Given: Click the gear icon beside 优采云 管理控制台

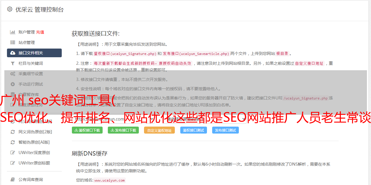Looking at the screenshot, I should coord(10,9).
